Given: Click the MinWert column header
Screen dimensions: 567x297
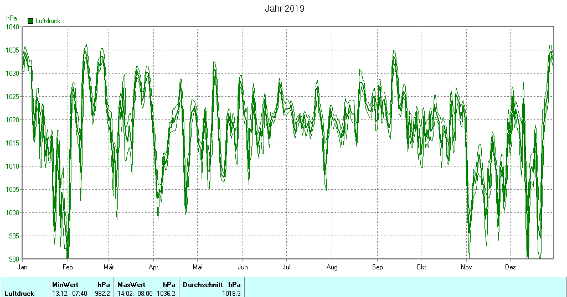Looking at the screenshot, I should coord(65,285).
